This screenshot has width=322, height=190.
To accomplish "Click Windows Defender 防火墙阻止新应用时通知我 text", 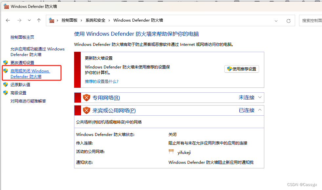I will [x=211, y=162].
